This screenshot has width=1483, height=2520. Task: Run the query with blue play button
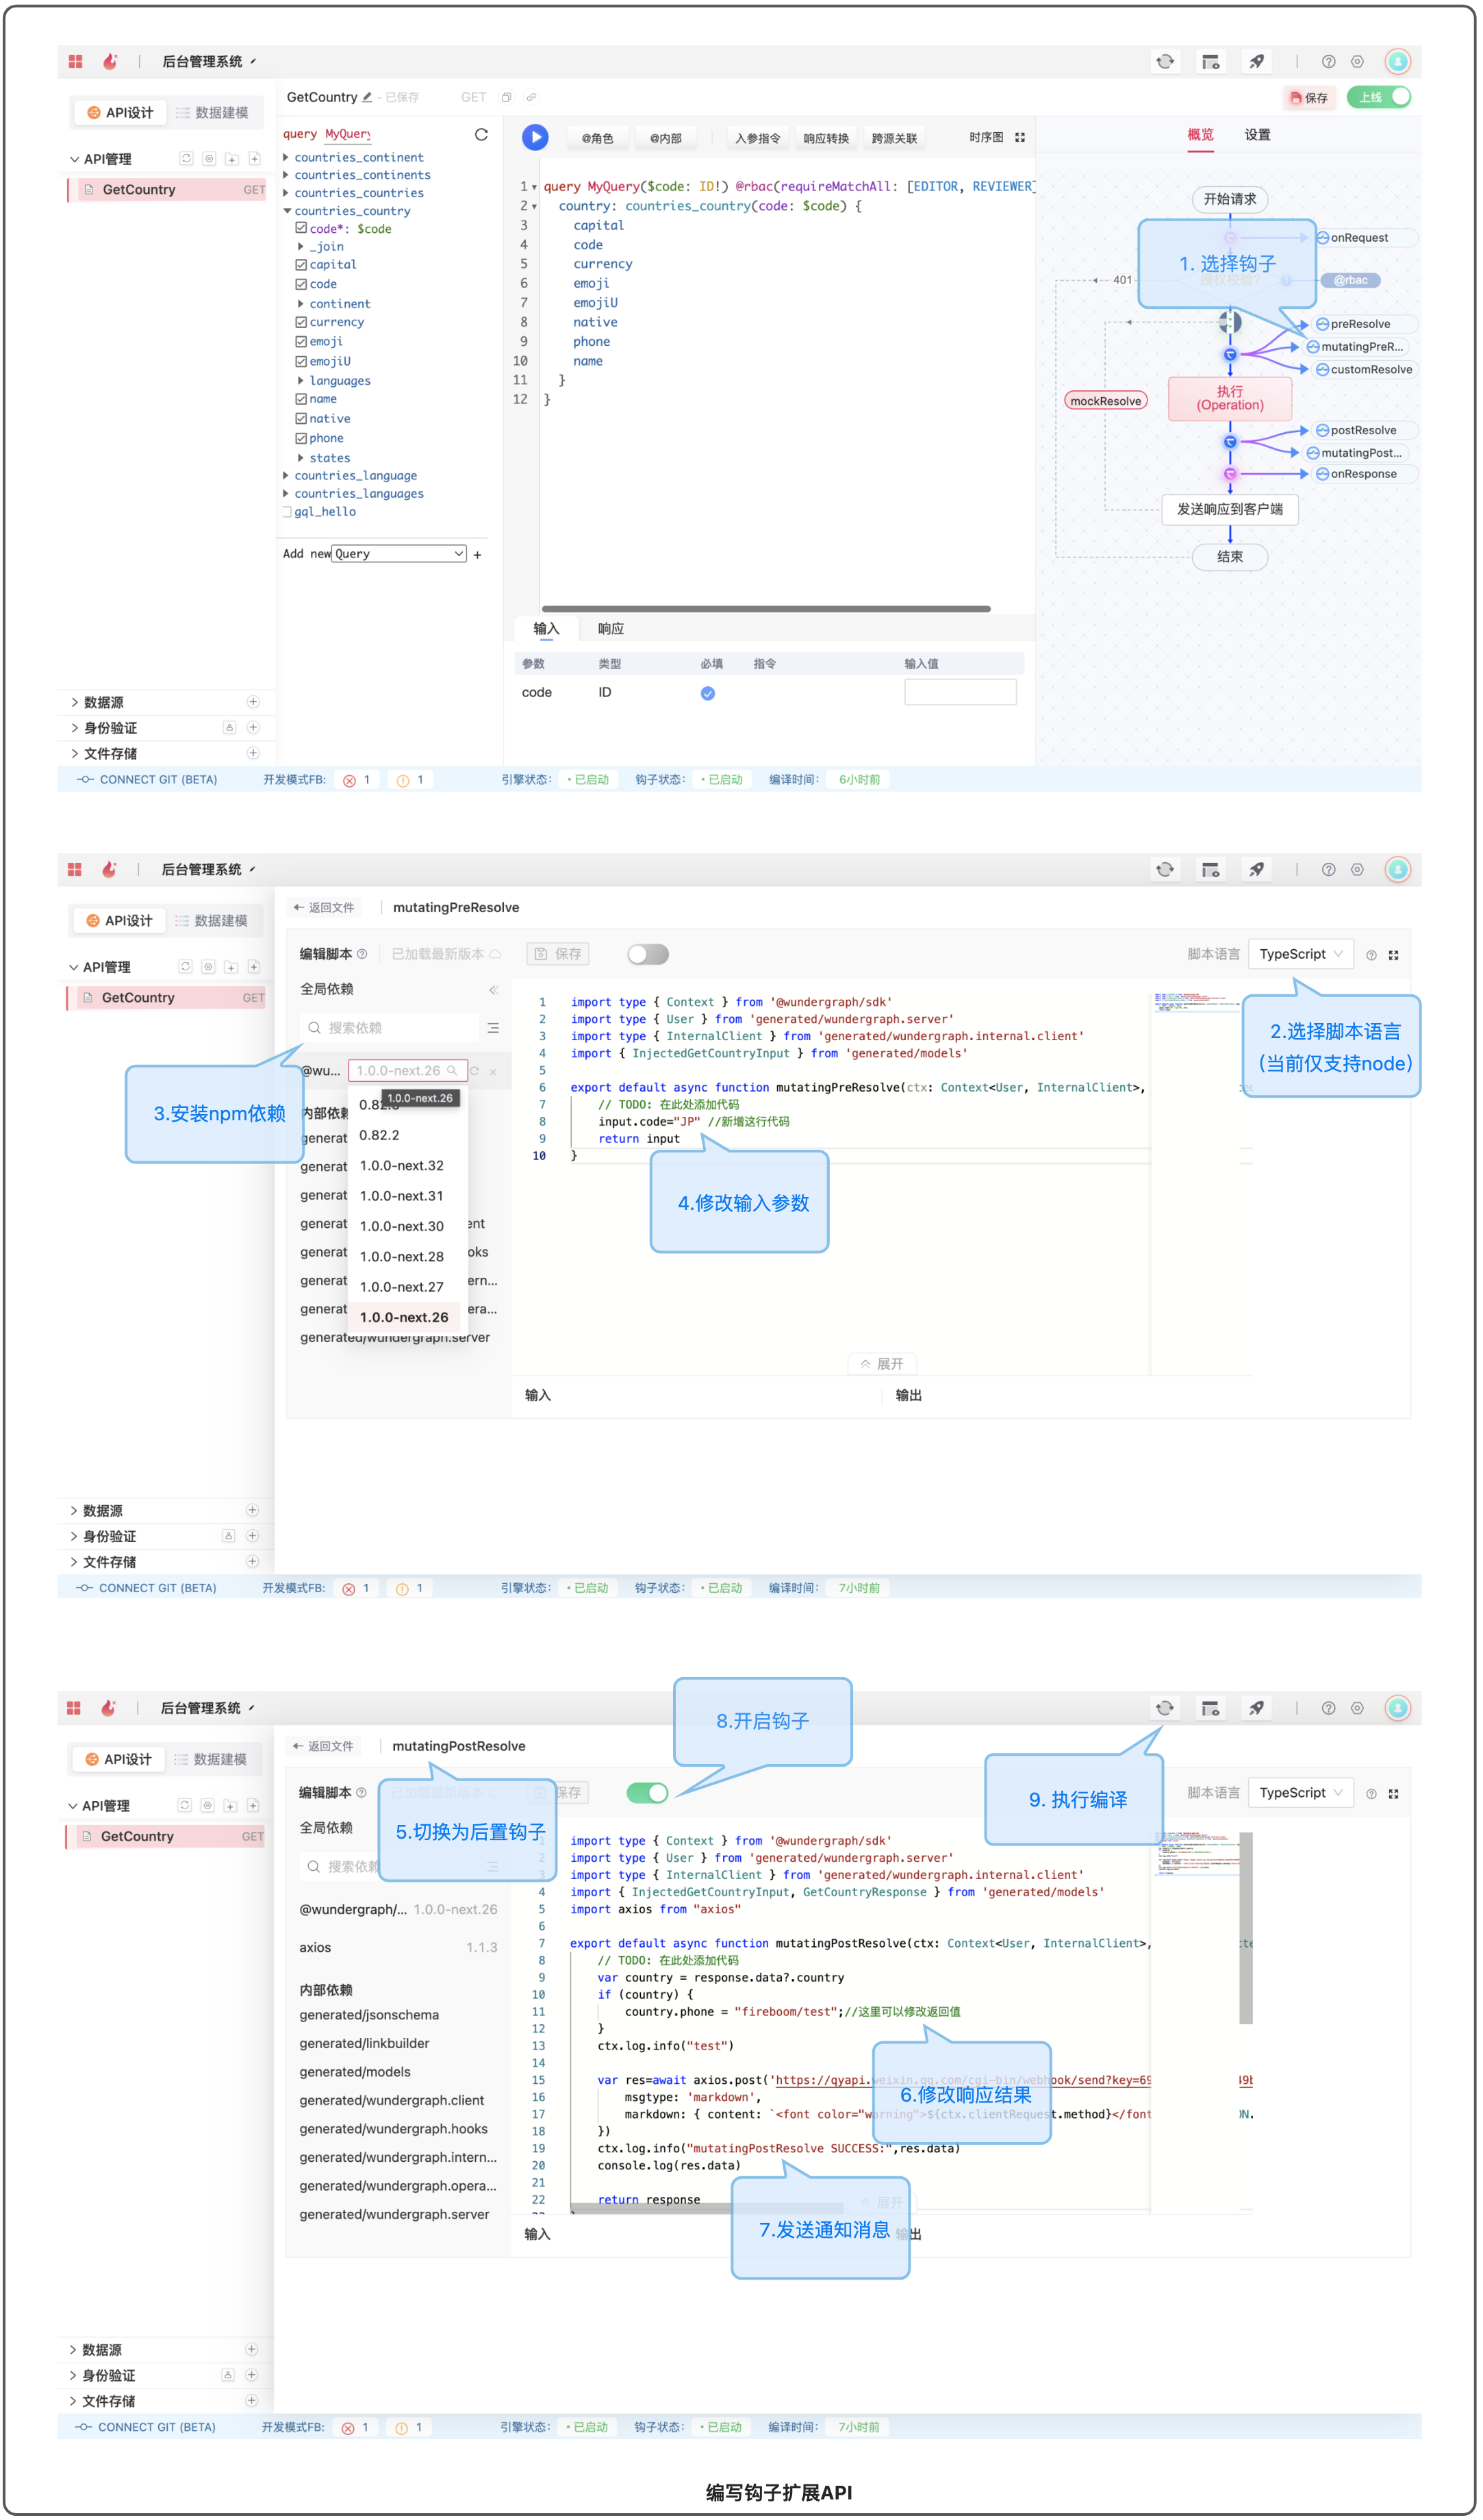pyautogui.click(x=535, y=137)
